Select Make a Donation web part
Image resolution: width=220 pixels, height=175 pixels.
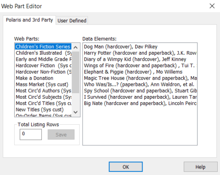(44, 78)
